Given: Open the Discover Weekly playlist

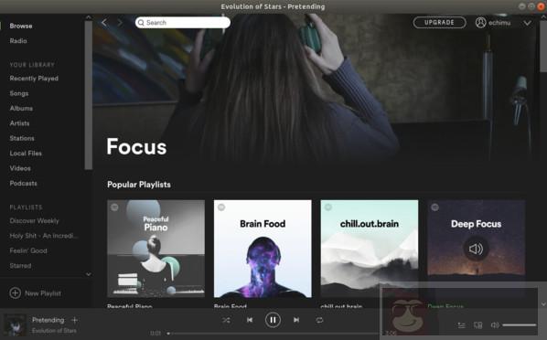Looking at the screenshot, I should point(34,221).
